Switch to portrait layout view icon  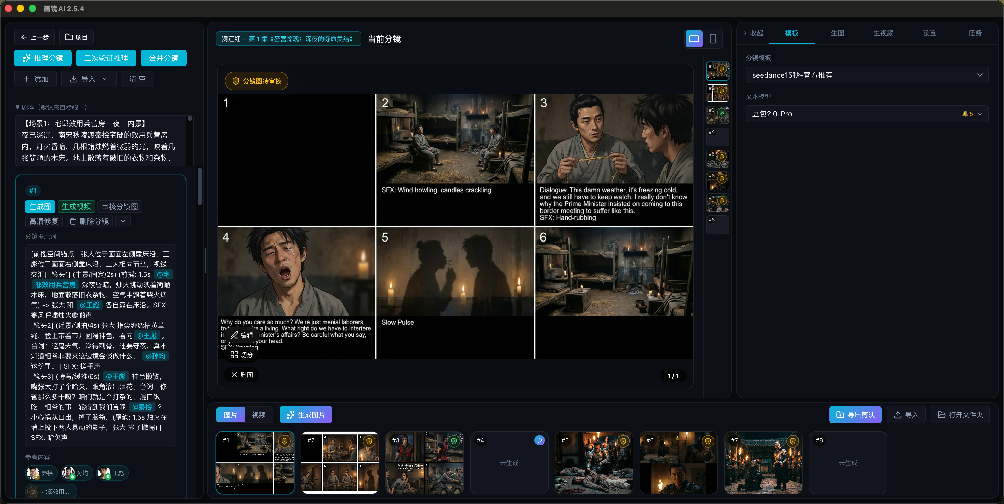coord(712,39)
